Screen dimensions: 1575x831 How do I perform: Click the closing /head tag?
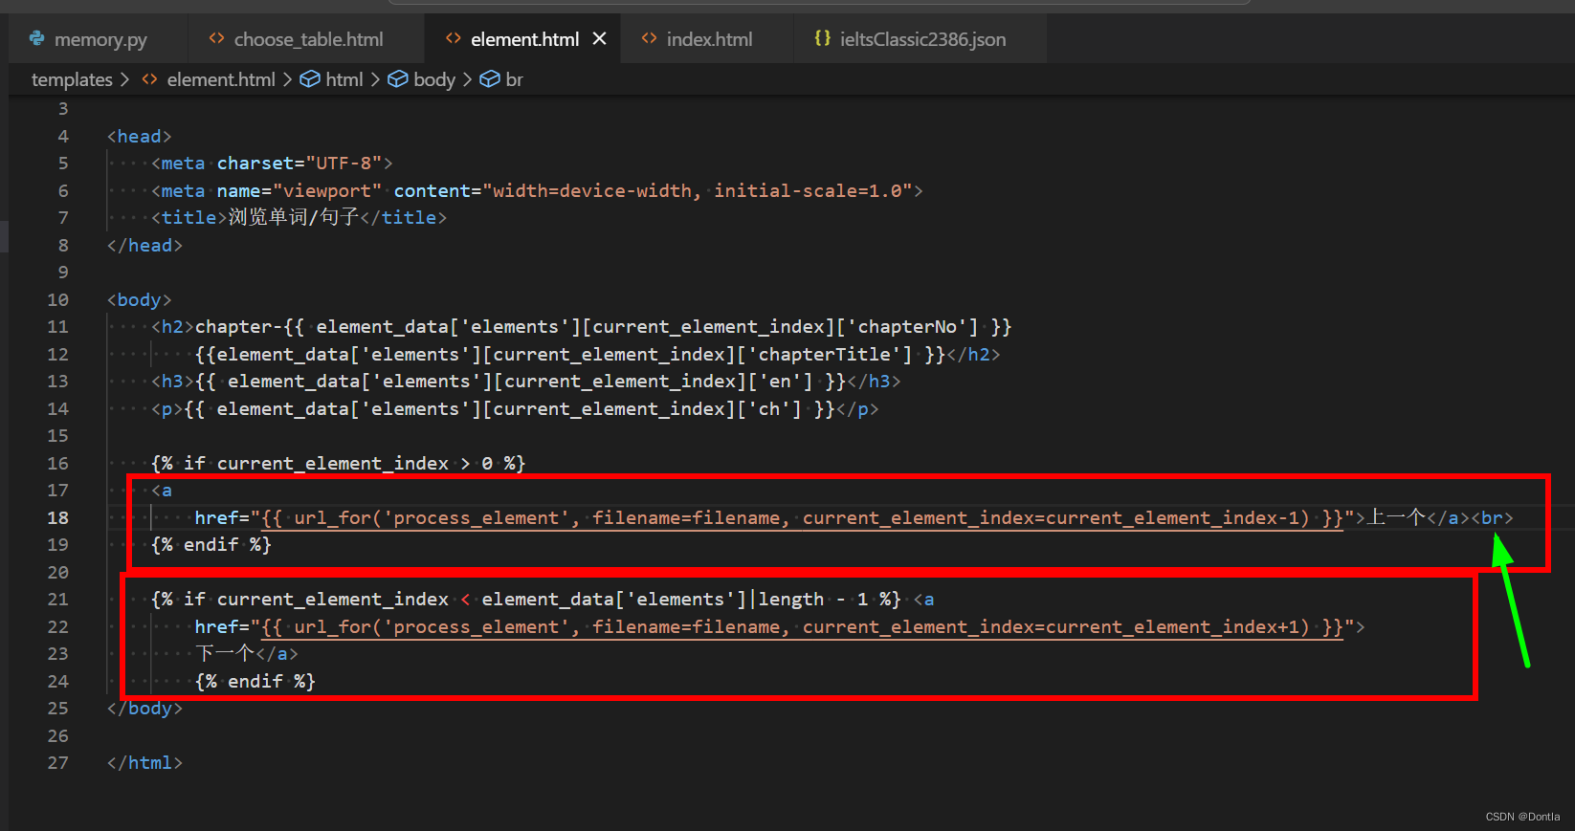[x=144, y=245]
